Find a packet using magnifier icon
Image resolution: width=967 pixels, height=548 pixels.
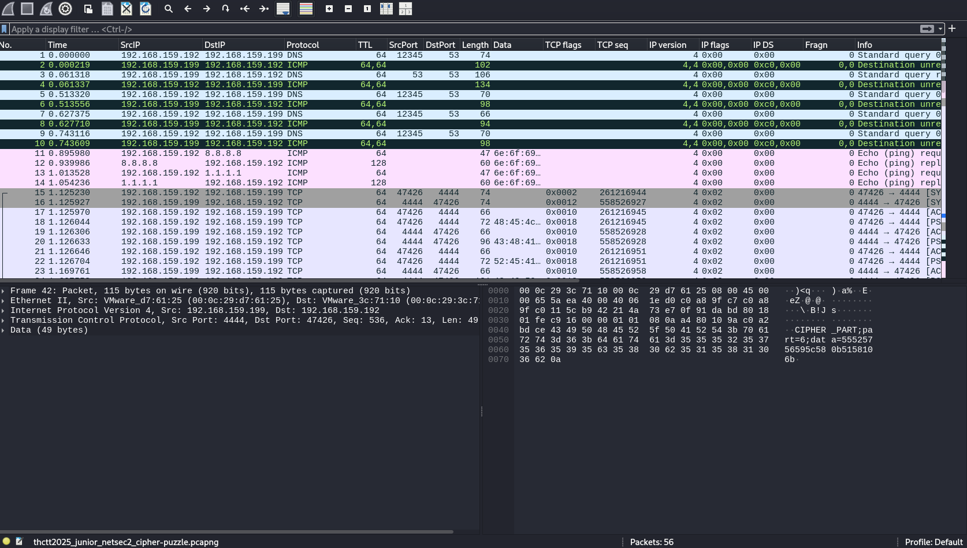(x=168, y=9)
